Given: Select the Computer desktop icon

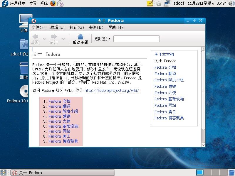Looking at the screenshot, I should coord(24,23).
